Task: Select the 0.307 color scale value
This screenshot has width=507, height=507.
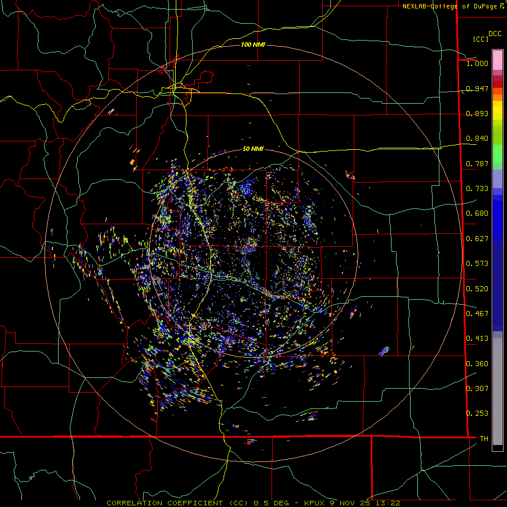Action: [x=477, y=389]
